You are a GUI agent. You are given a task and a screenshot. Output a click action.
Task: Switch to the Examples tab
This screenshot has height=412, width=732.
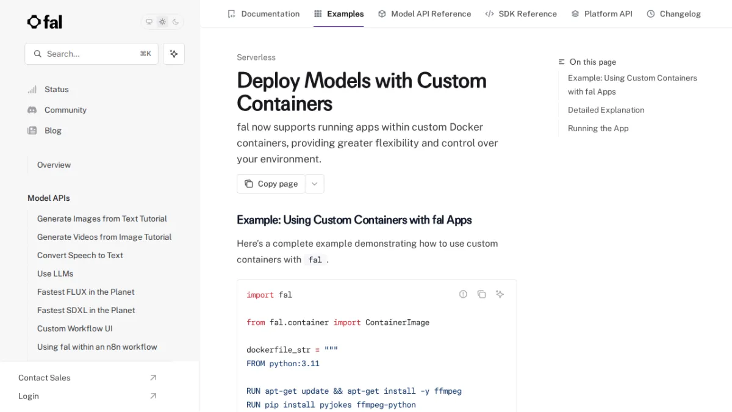tap(339, 13)
